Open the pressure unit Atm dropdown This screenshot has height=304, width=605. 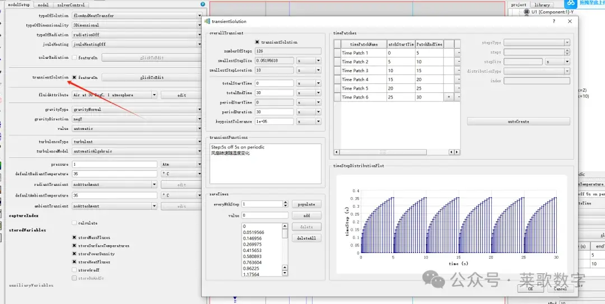pyautogui.click(x=182, y=165)
